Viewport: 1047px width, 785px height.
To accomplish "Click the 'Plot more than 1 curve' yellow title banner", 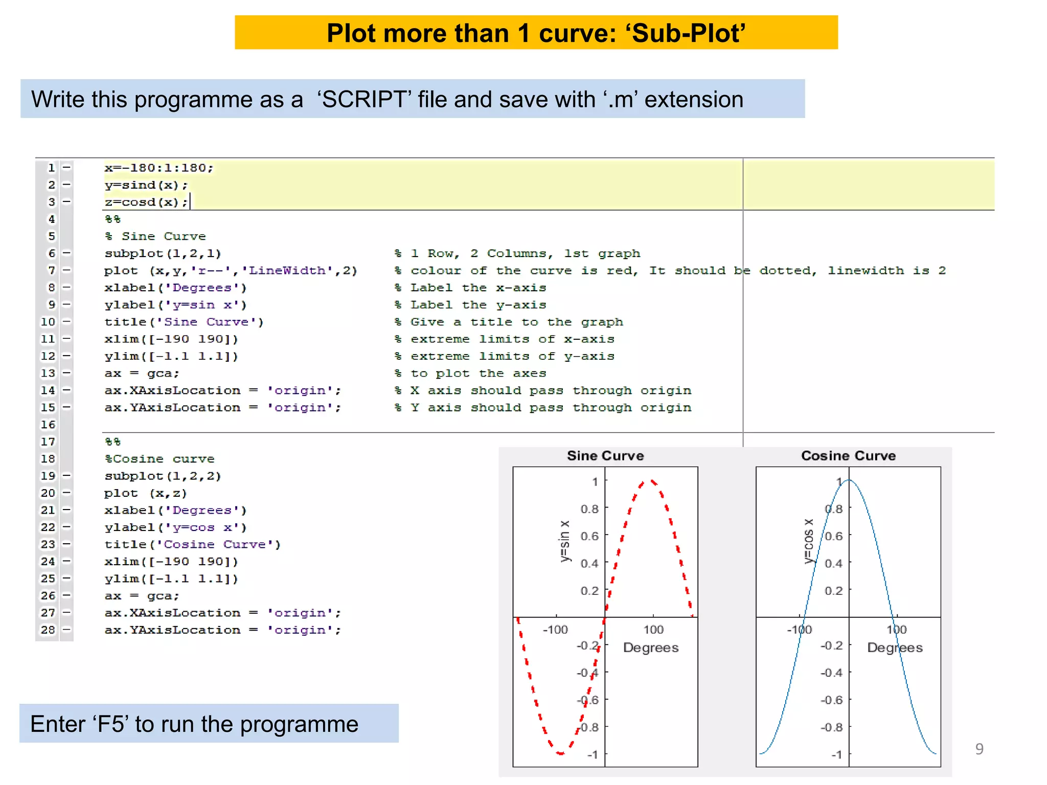I will pyautogui.click(x=536, y=33).
